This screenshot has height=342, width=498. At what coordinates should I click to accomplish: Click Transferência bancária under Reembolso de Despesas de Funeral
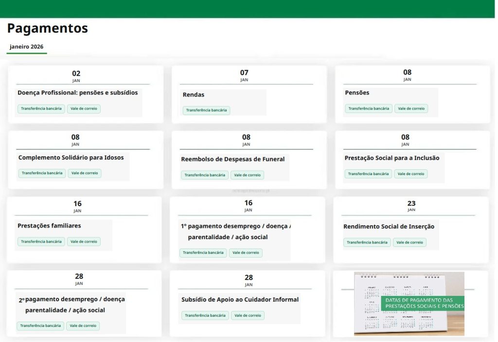204,175
